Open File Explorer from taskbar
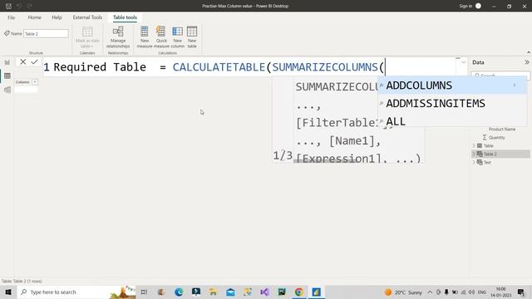Screen dimensions: 532x299 click(213, 292)
